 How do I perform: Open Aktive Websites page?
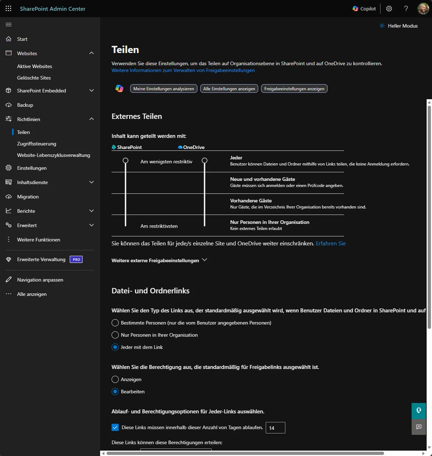click(35, 66)
